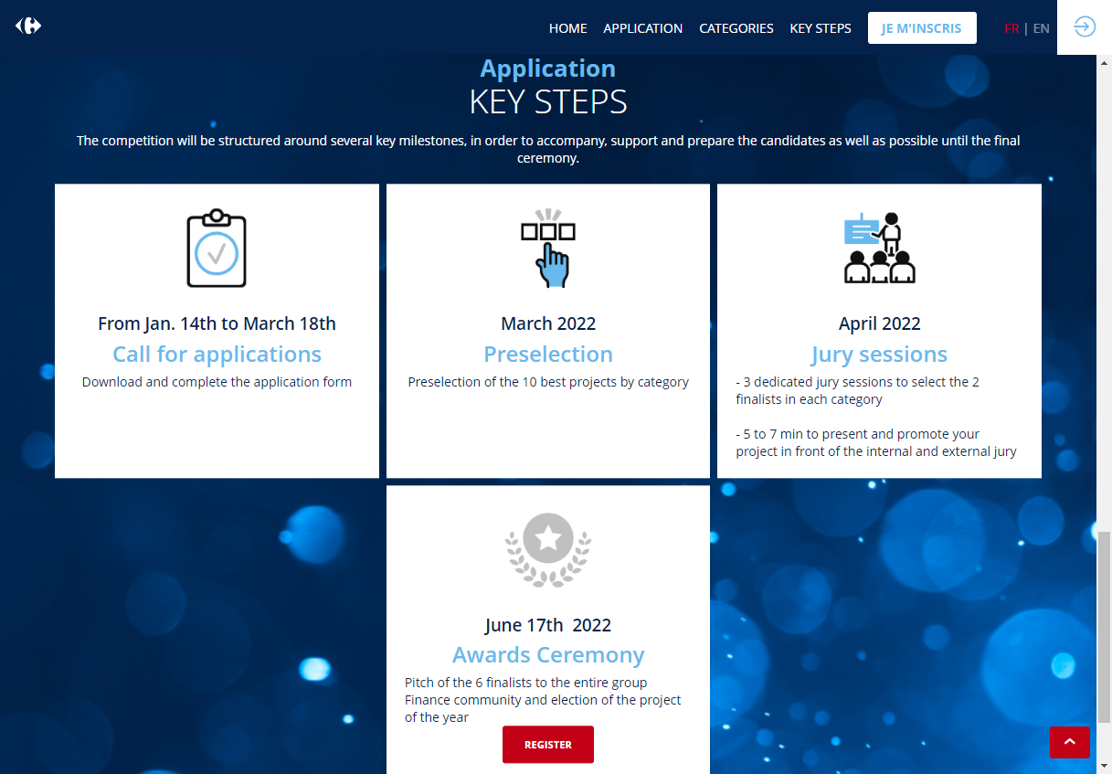
Task: Click the 'March 2022' date text
Action: [x=548, y=323]
